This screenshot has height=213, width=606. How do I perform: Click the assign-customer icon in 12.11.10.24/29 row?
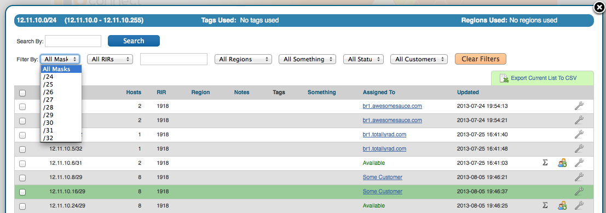pos(562,205)
